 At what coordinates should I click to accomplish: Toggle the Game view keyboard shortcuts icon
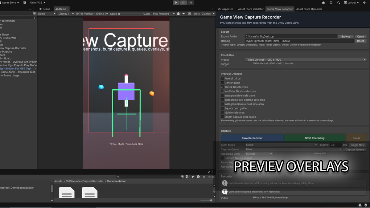(189, 14)
